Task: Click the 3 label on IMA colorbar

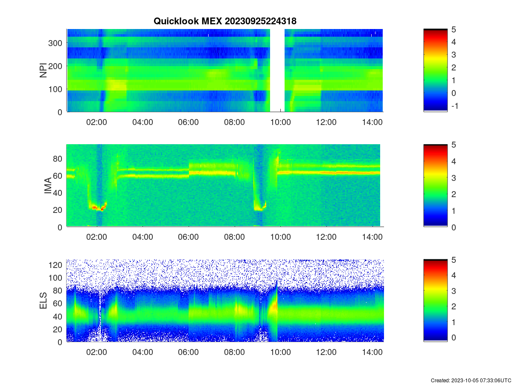Action: [454, 177]
